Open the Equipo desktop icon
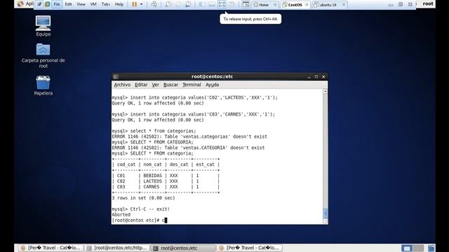The width and height of the screenshot is (449, 252). [x=43, y=26]
